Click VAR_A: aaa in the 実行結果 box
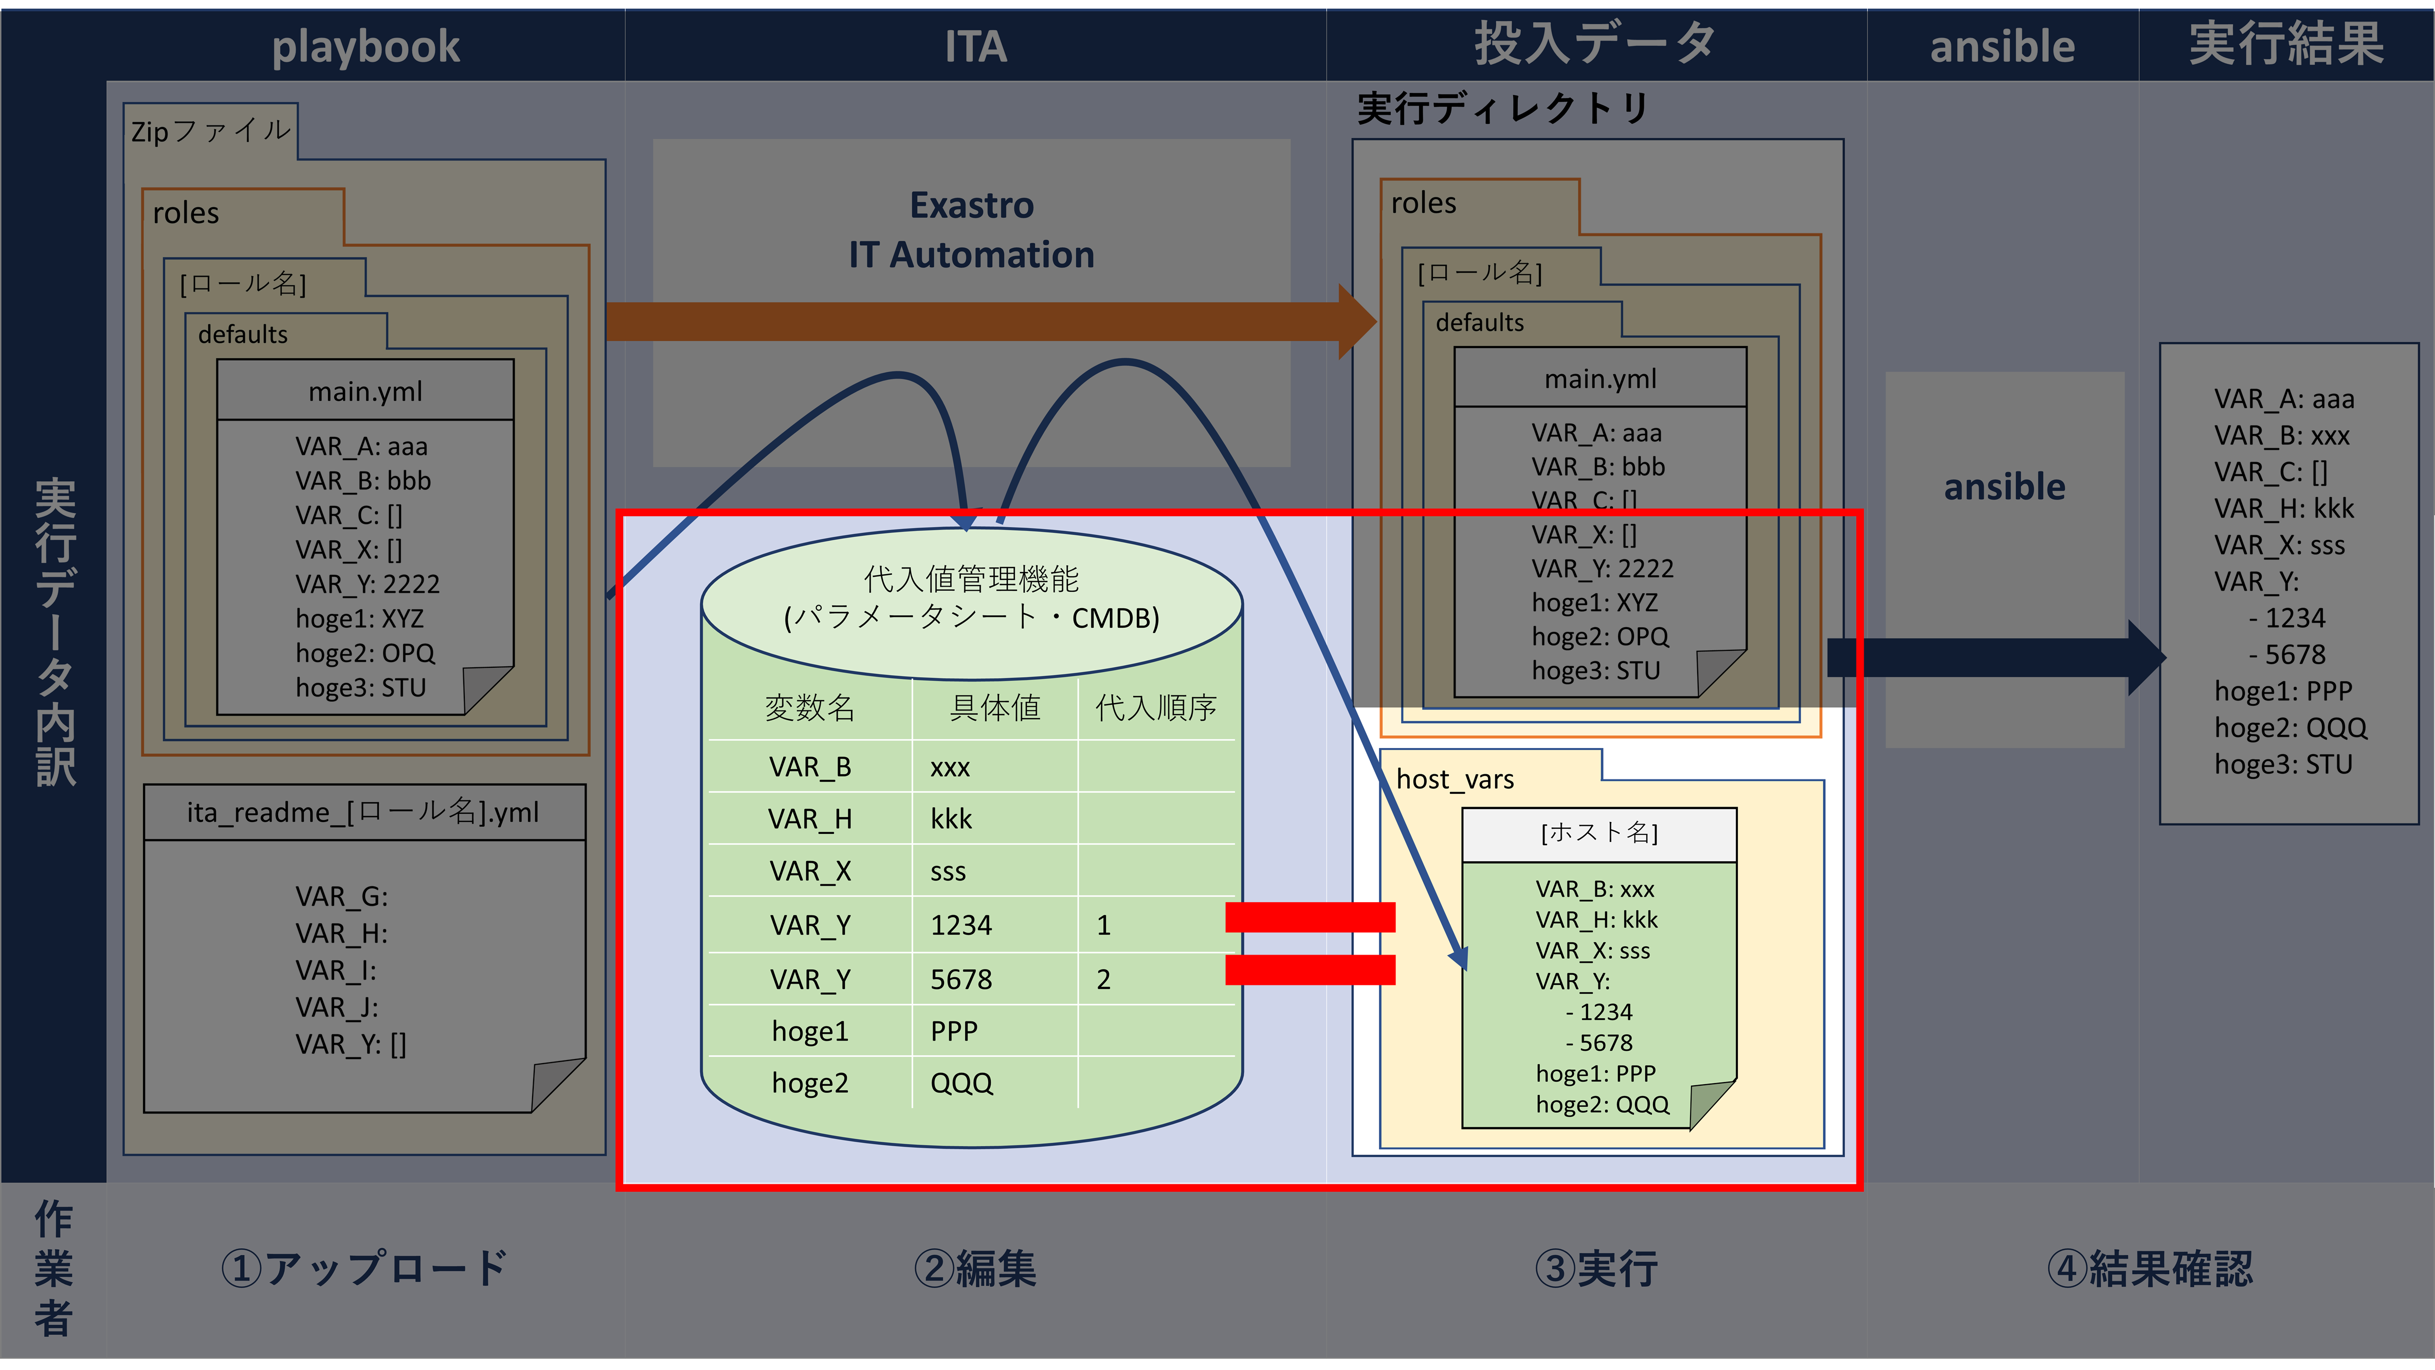This screenshot has height=1370, width=2435. click(x=2284, y=399)
